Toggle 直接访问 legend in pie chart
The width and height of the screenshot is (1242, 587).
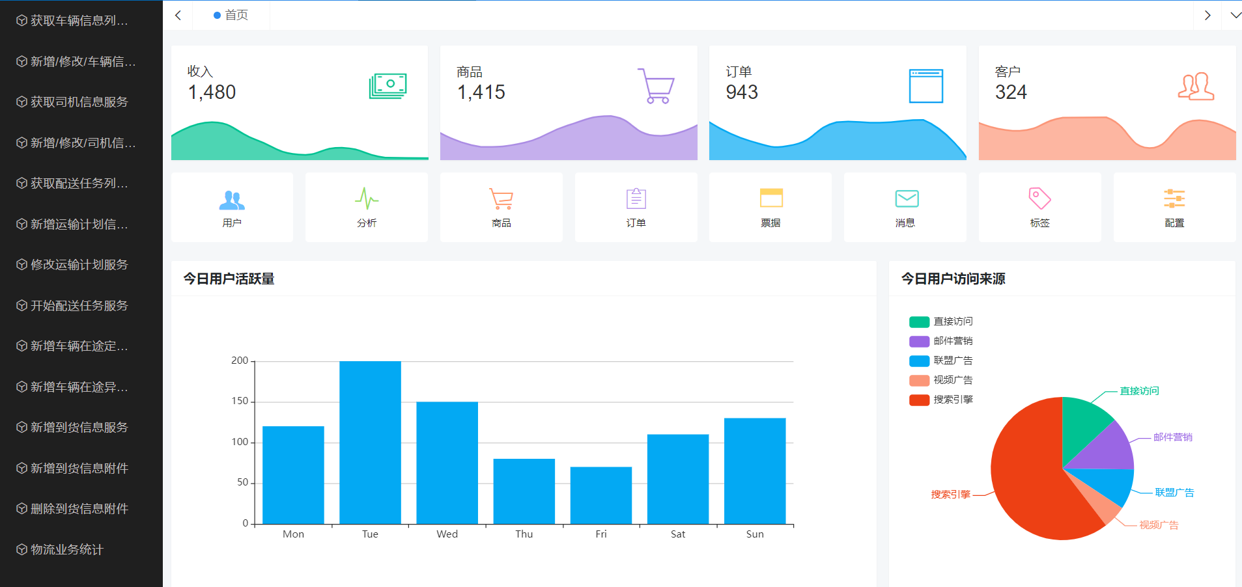(x=940, y=321)
